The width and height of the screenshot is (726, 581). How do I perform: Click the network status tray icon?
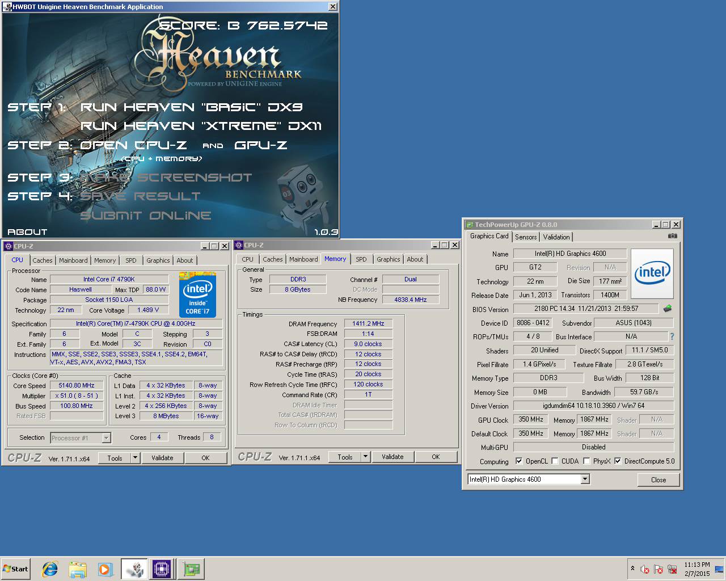(x=672, y=569)
